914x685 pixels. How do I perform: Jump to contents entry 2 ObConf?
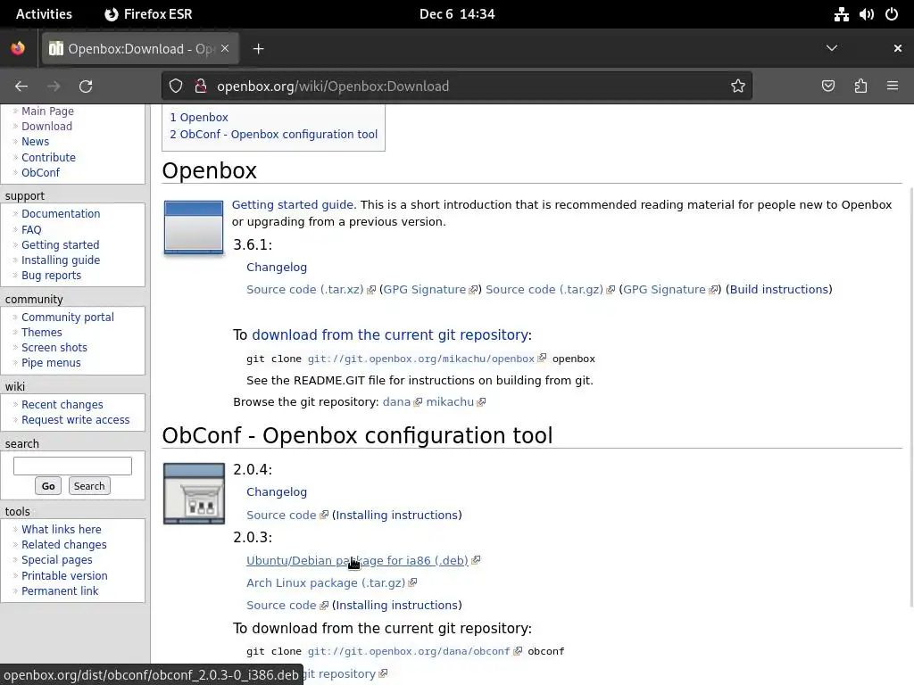273,134
